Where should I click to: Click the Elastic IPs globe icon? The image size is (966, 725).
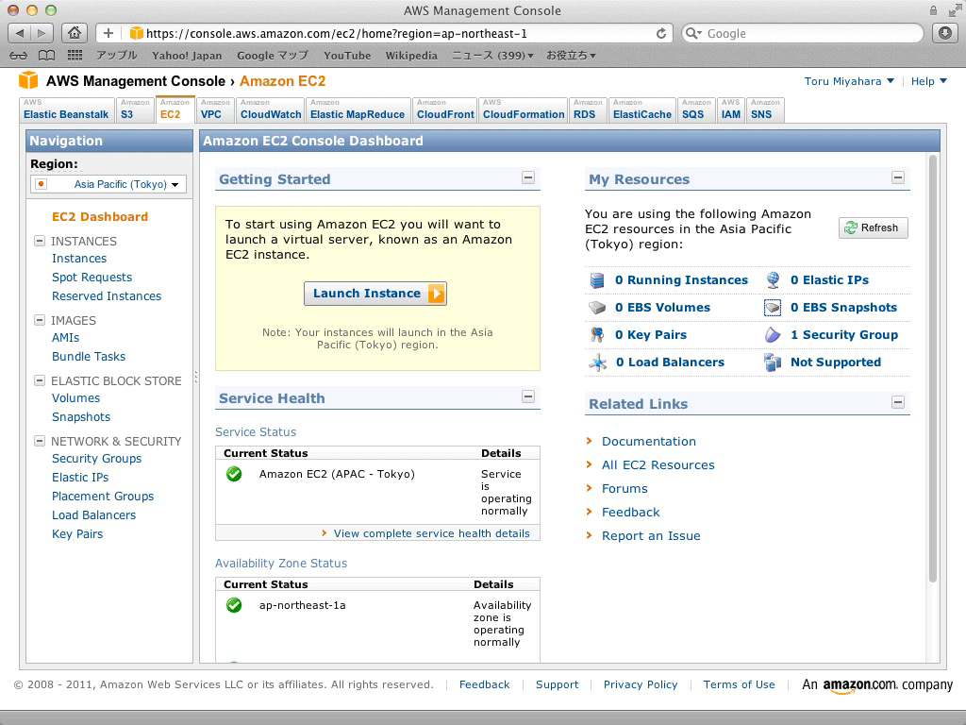coord(773,280)
